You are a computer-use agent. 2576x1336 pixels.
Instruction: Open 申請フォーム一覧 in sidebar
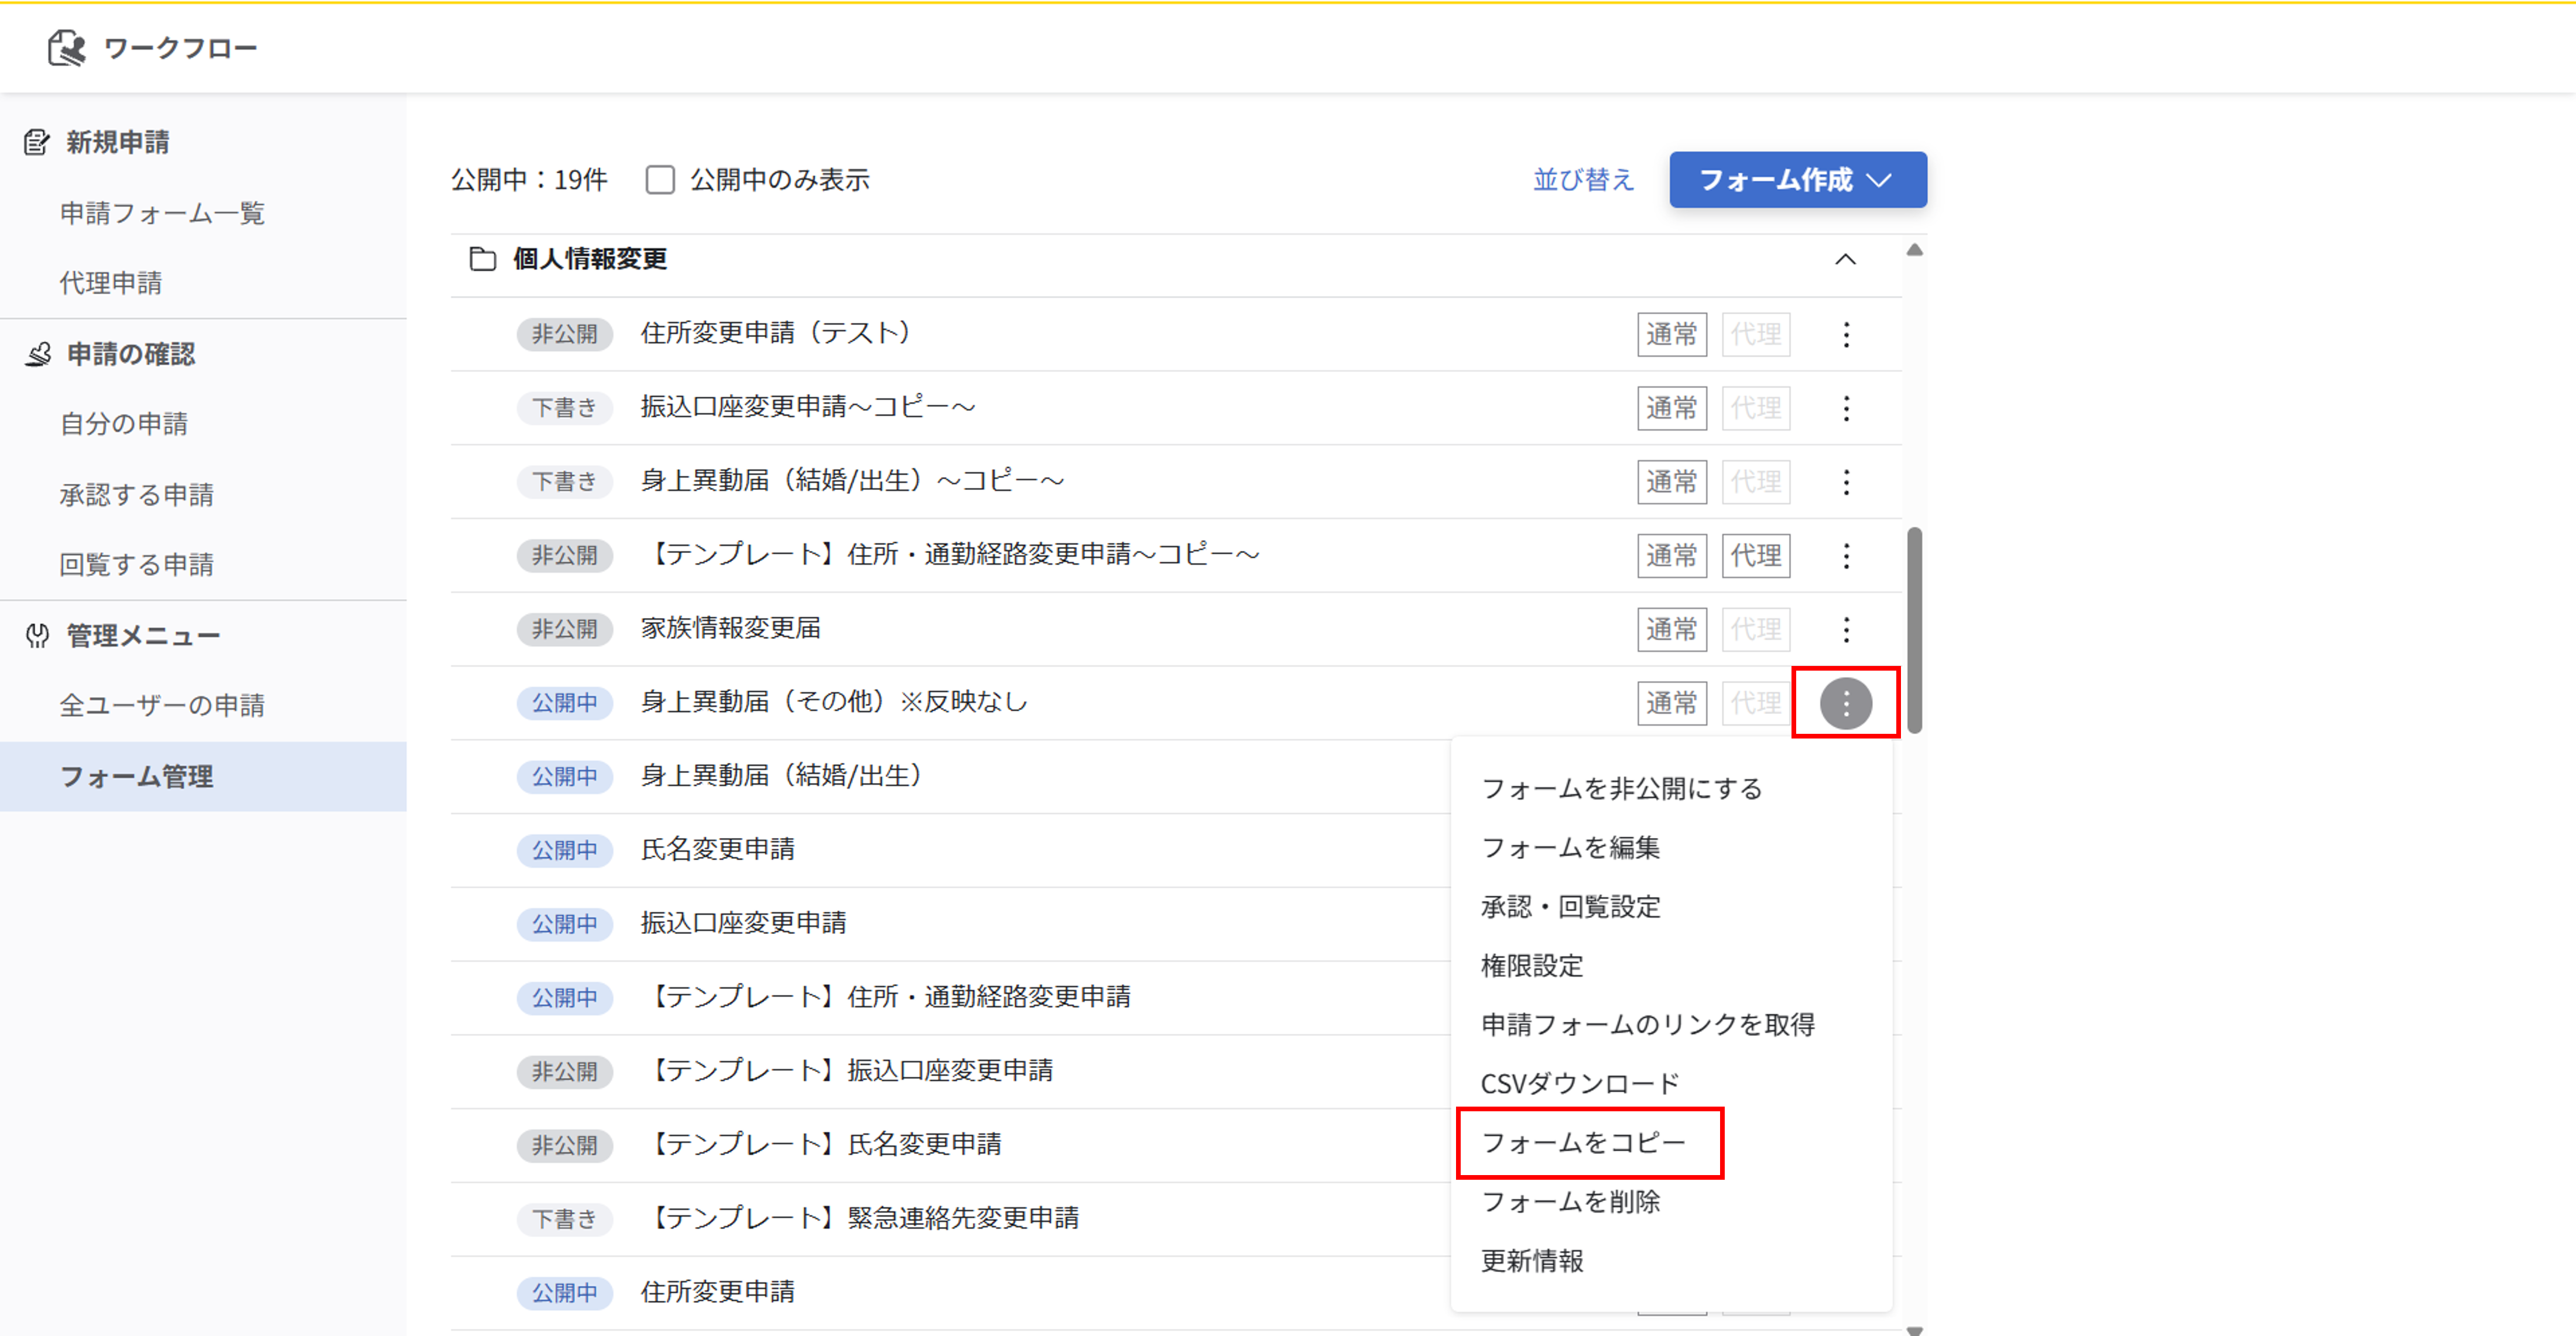162,213
